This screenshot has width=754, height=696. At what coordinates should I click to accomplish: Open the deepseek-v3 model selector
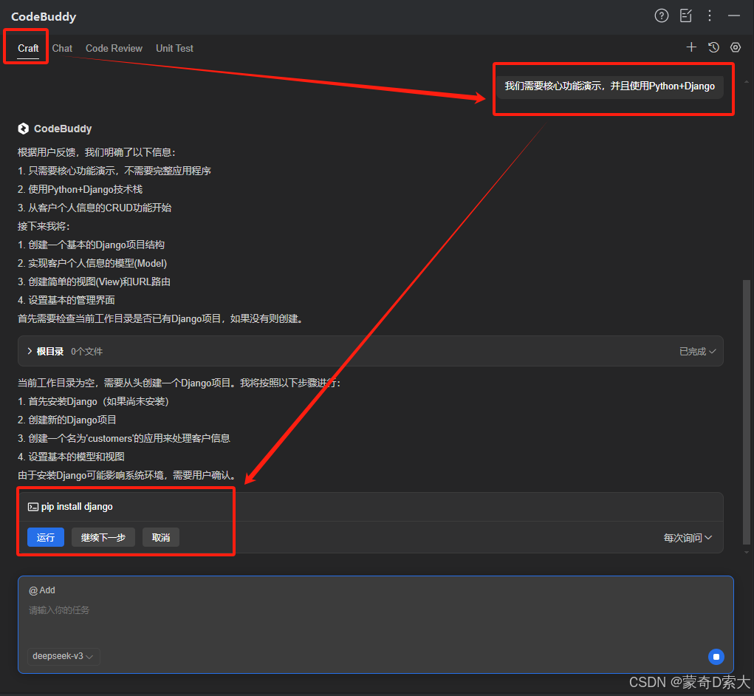point(64,656)
